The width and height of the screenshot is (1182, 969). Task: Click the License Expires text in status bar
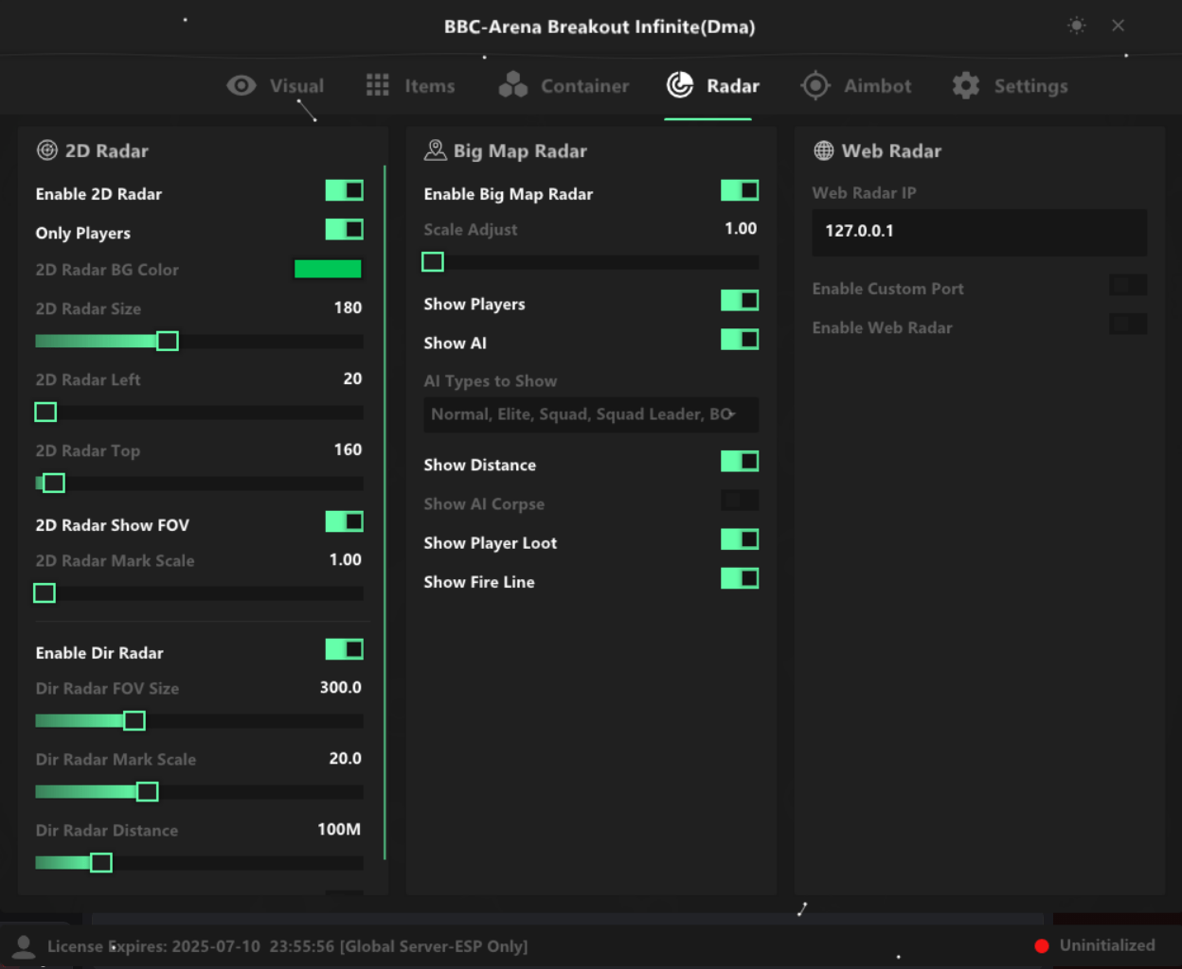coord(288,946)
